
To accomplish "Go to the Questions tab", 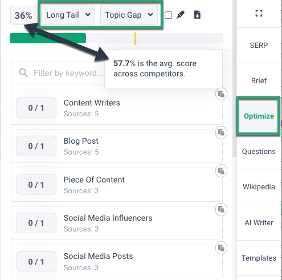I will click(259, 152).
